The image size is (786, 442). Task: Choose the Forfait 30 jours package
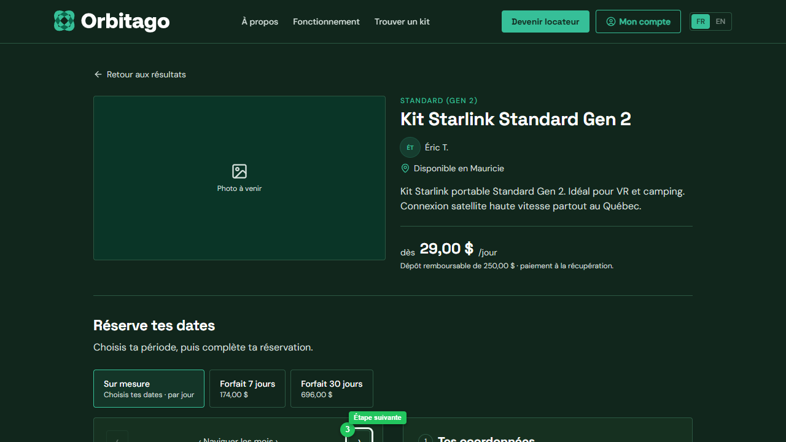coord(332,389)
